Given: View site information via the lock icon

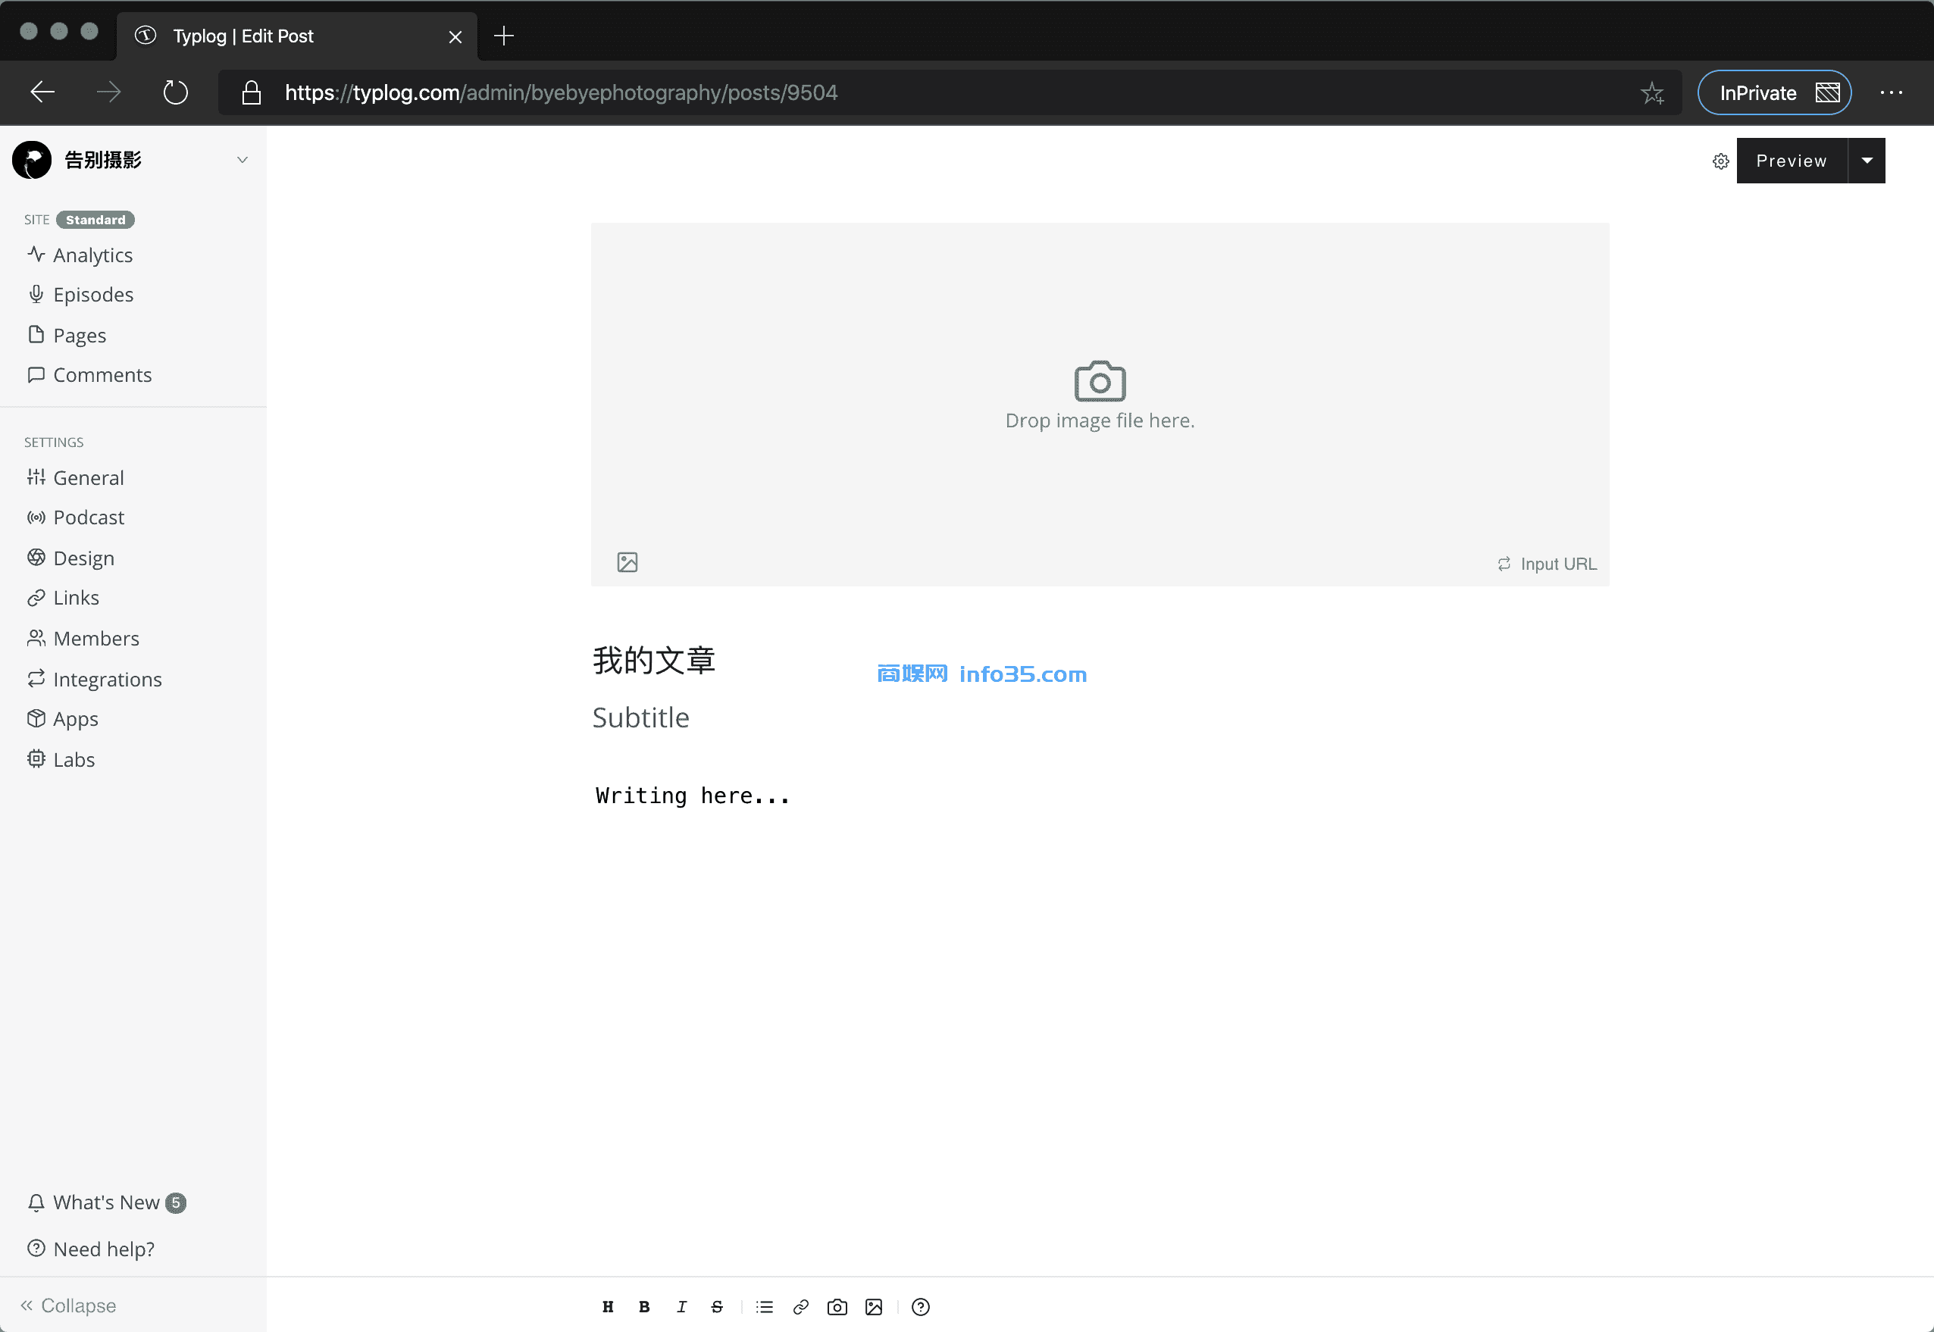Looking at the screenshot, I should tap(252, 92).
